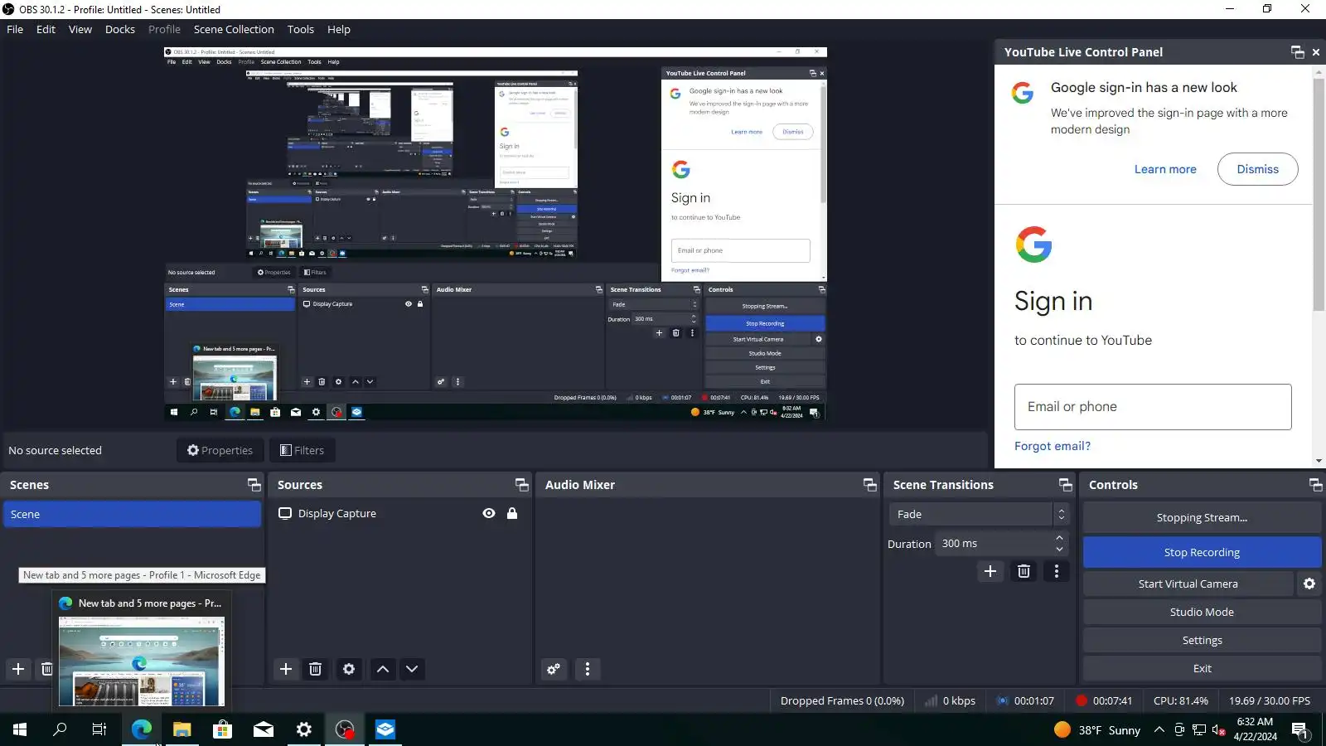Viewport: 1326px width, 746px height.
Task: Click the Stop Recording button
Action: pyautogui.click(x=1202, y=553)
